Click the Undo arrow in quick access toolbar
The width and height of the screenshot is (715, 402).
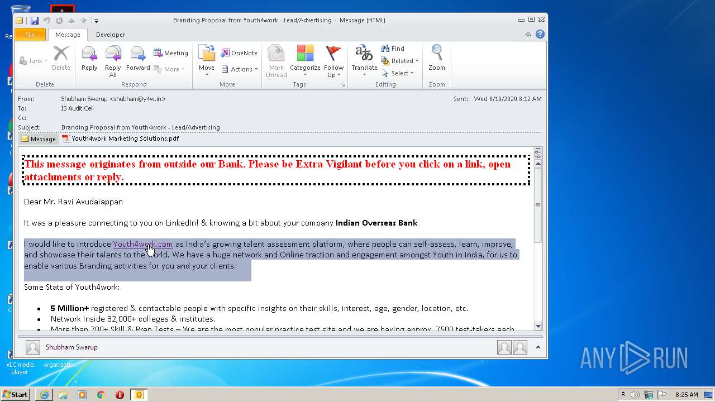click(x=47, y=21)
